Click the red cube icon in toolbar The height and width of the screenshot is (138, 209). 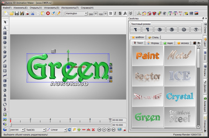tap(154, 13)
